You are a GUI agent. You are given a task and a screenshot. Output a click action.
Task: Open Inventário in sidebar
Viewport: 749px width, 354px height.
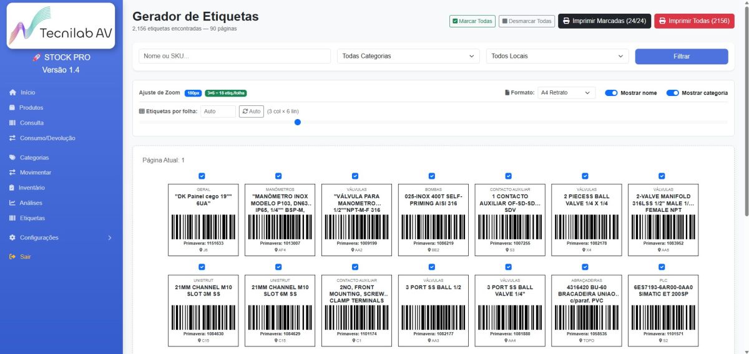(x=32, y=188)
